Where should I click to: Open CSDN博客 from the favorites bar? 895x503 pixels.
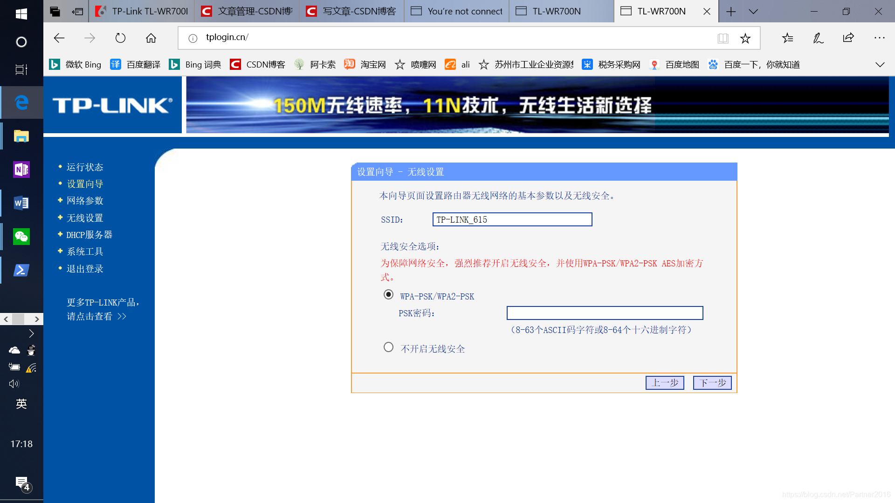[265, 64]
